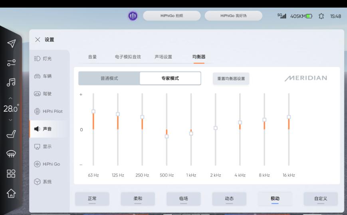Image resolution: width=347 pixels, height=215 pixels.
Task: Select the 自定义 custom preset
Action: (321, 199)
